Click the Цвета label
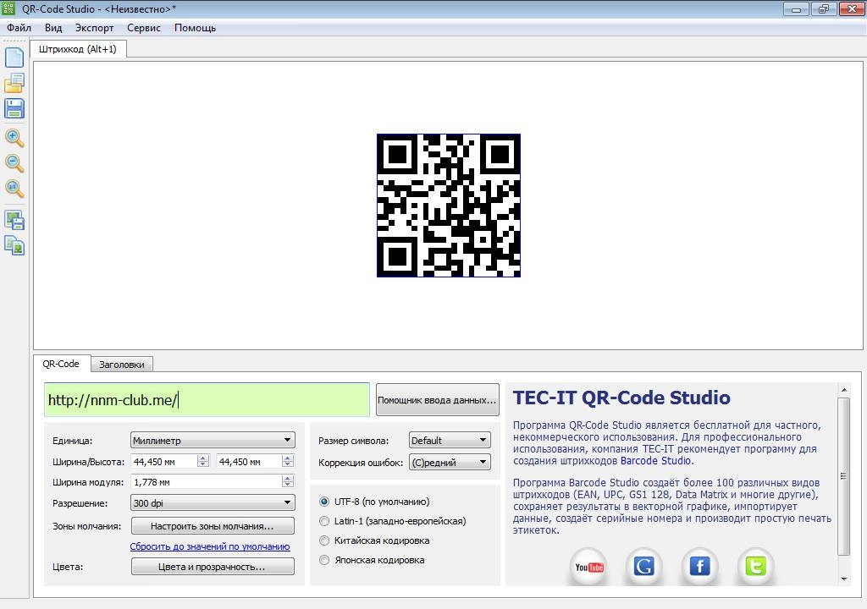 point(68,567)
